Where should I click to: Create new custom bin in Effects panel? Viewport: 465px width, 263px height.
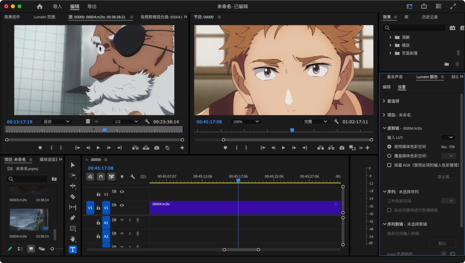(446, 64)
